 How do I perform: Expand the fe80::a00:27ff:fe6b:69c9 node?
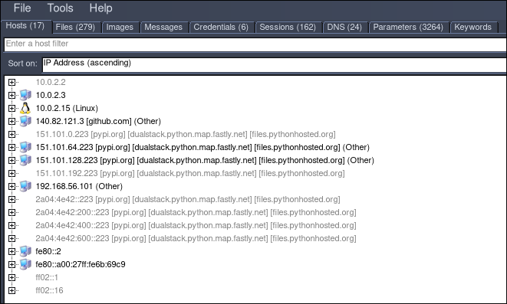12,264
